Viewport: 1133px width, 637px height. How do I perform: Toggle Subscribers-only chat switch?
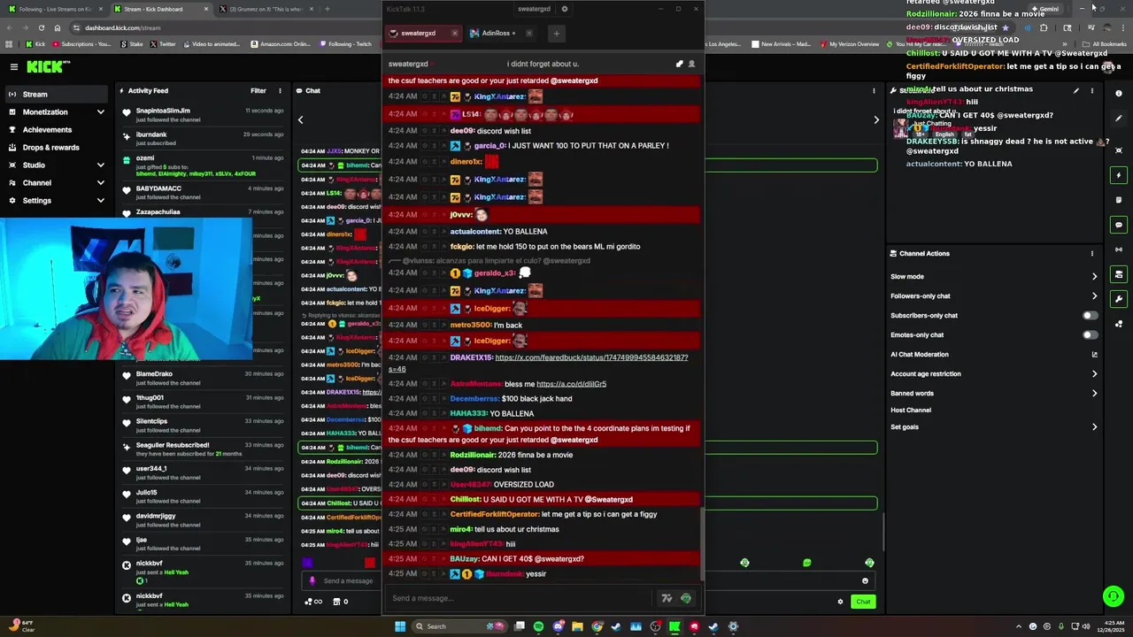coord(1090,315)
